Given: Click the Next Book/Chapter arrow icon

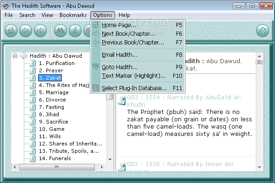Looking at the screenshot, I should (96, 33).
